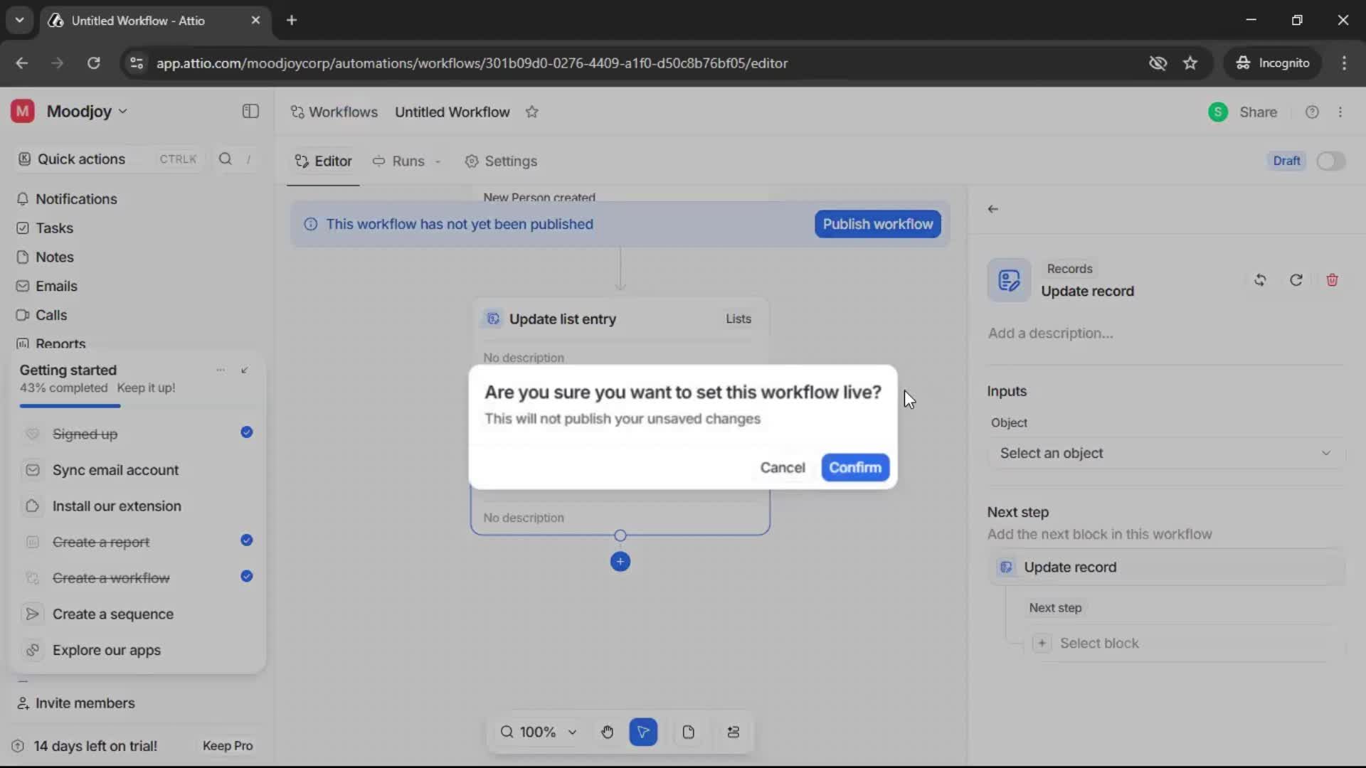The height and width of the screenshot is (768, 1366).
Task: Bookmark the page with the address bar star
Action: [1190, 63]
